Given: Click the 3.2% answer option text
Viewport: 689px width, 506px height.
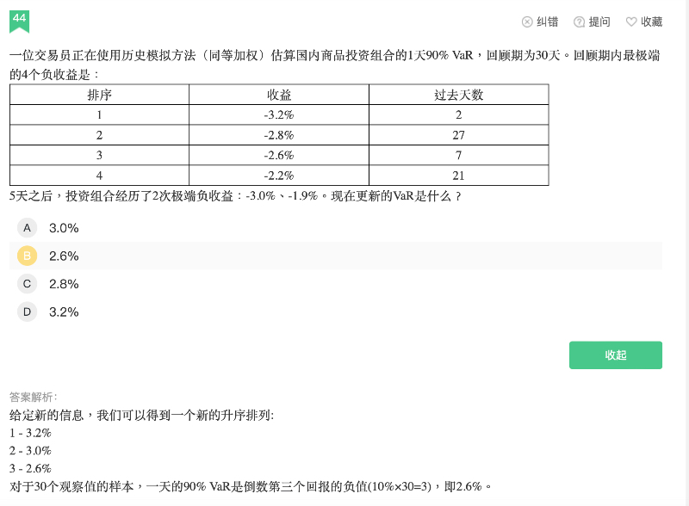Looking at the screenshot, I should (x=64, y=312).
